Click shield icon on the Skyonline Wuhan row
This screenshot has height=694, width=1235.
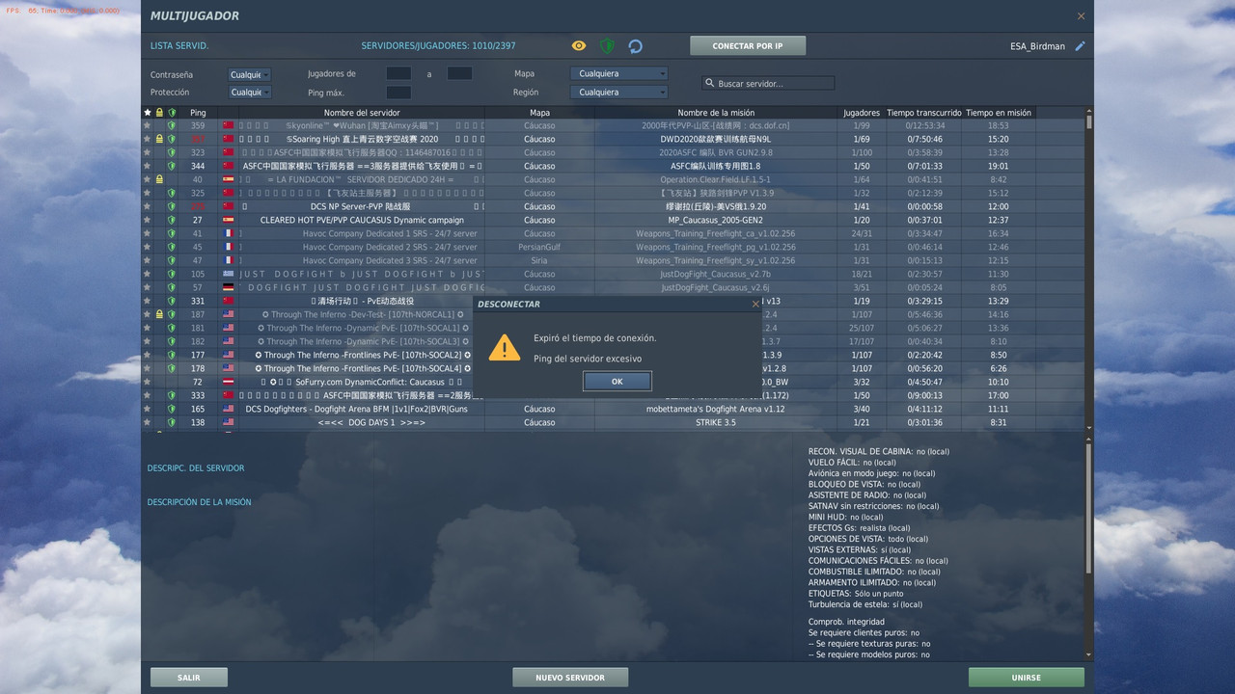pyautogui.click(x=171, y=125)
